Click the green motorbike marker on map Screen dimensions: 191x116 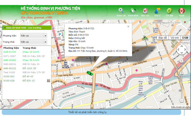click(145, 38)
